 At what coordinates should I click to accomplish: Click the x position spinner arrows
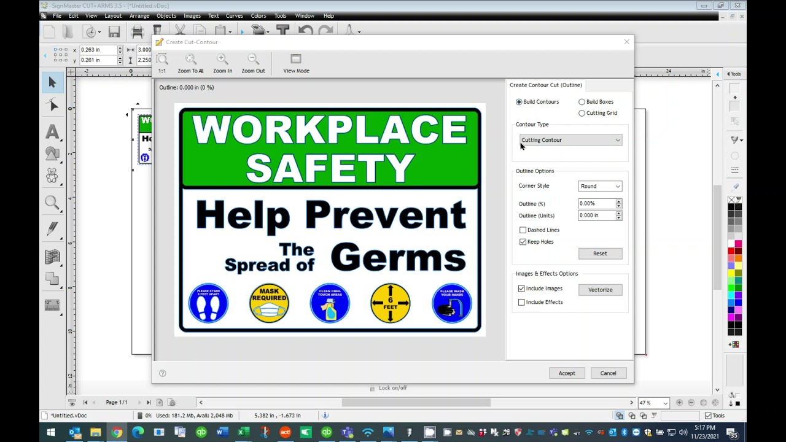click(x=120, y=50)
